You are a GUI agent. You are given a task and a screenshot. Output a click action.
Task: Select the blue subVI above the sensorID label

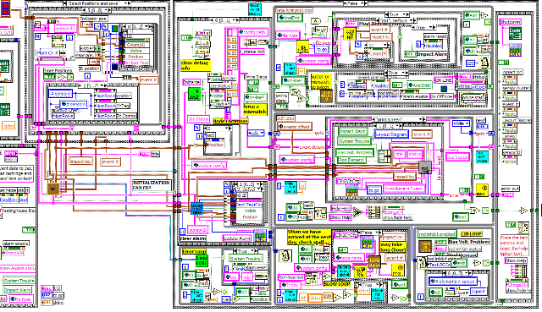coord(196,209)
